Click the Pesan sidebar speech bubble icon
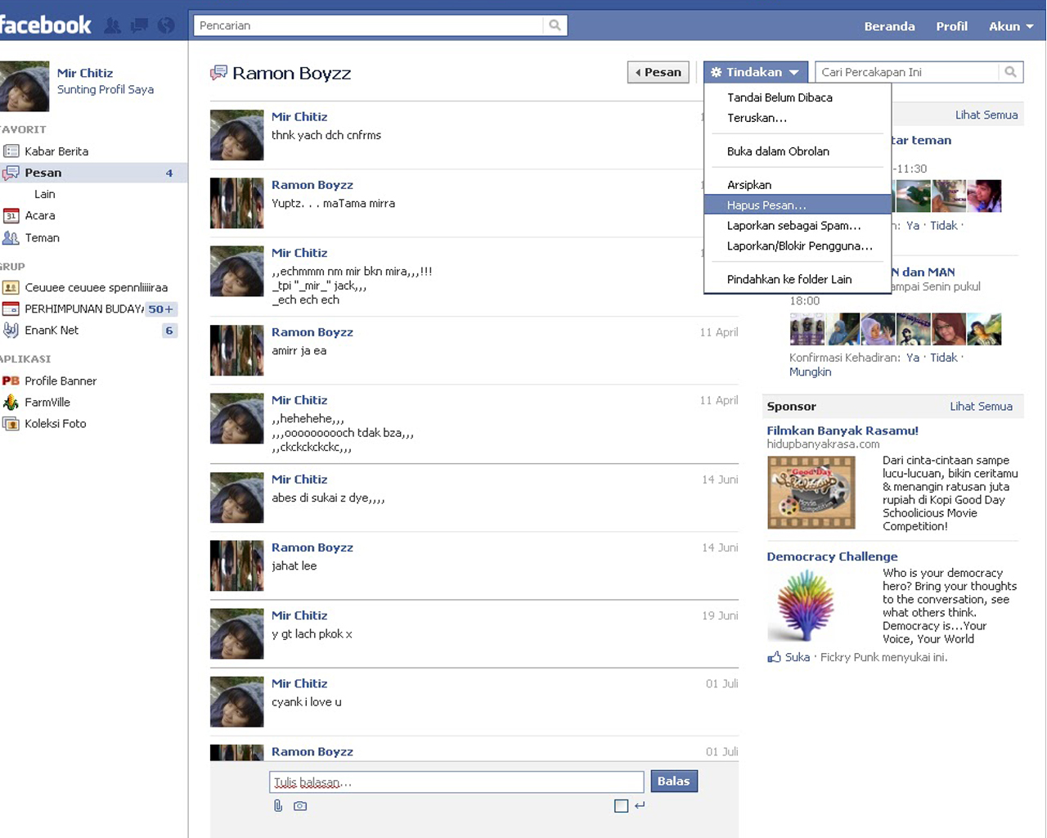Screen dimensions: 1047x838 tap(11, 173)
